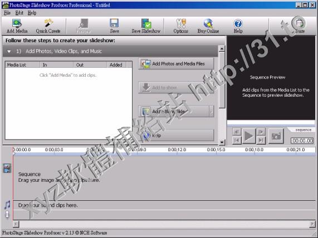Click the timeline scroll left arrow
Screen dimensions: 318x238
click(x=16, y=224)
